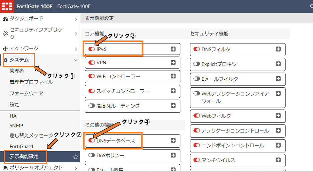Disable the Webフィルタ switch
Screen dimensions: 313x172
tap(197, 115)
